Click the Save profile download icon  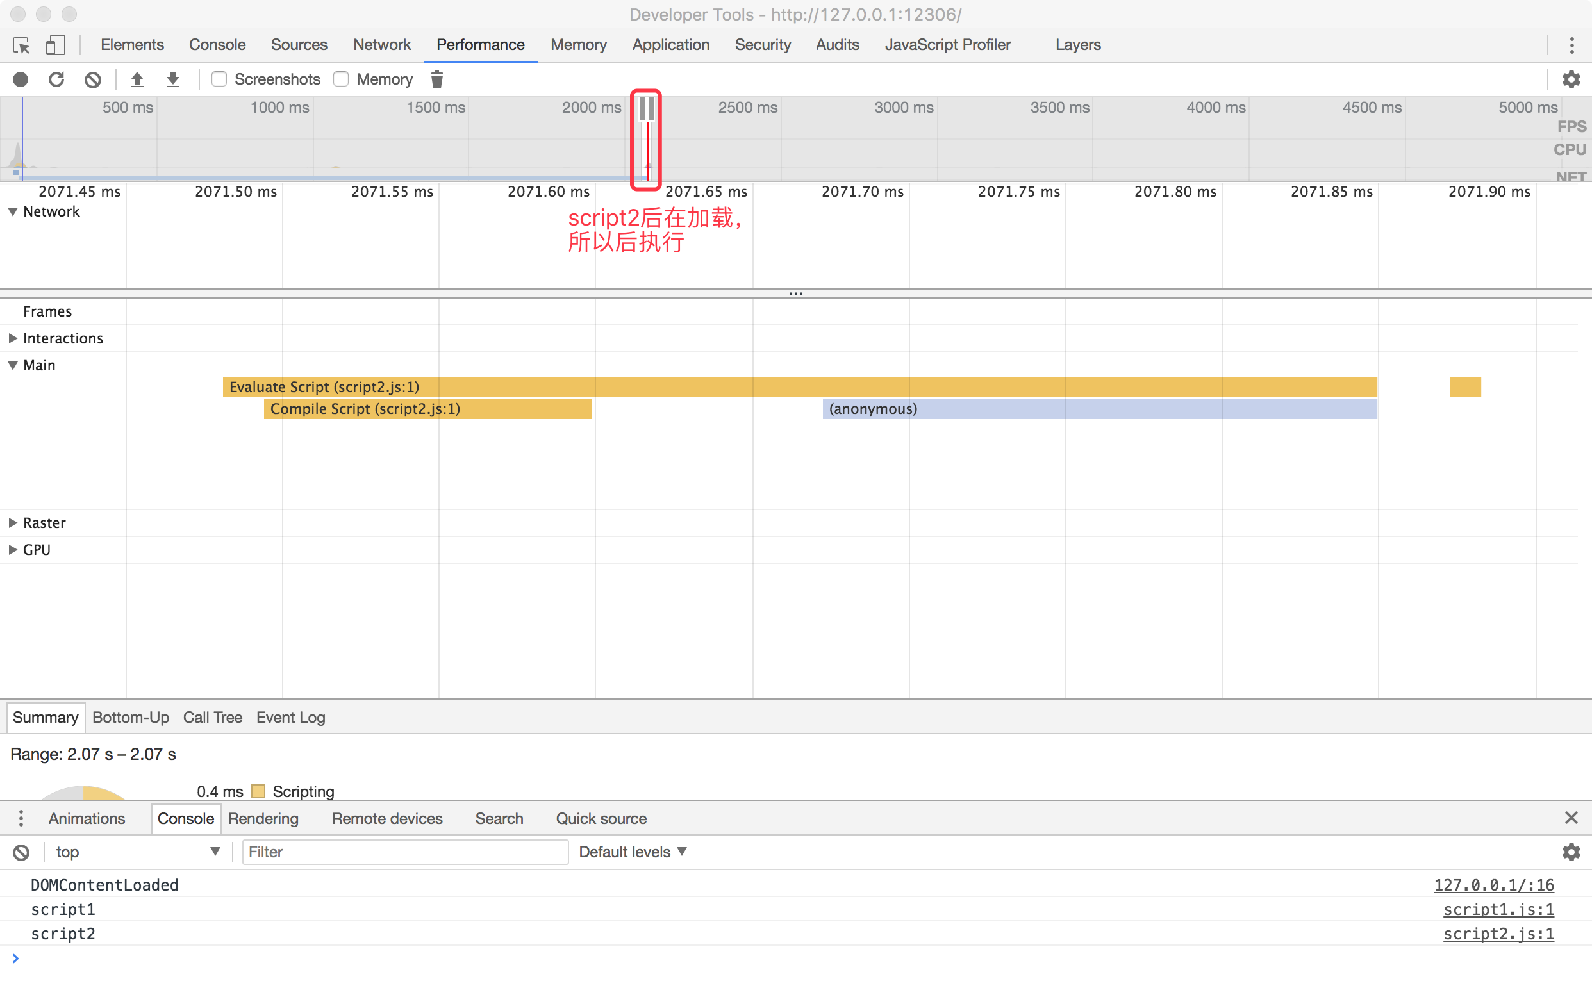[x=173, y=79]
